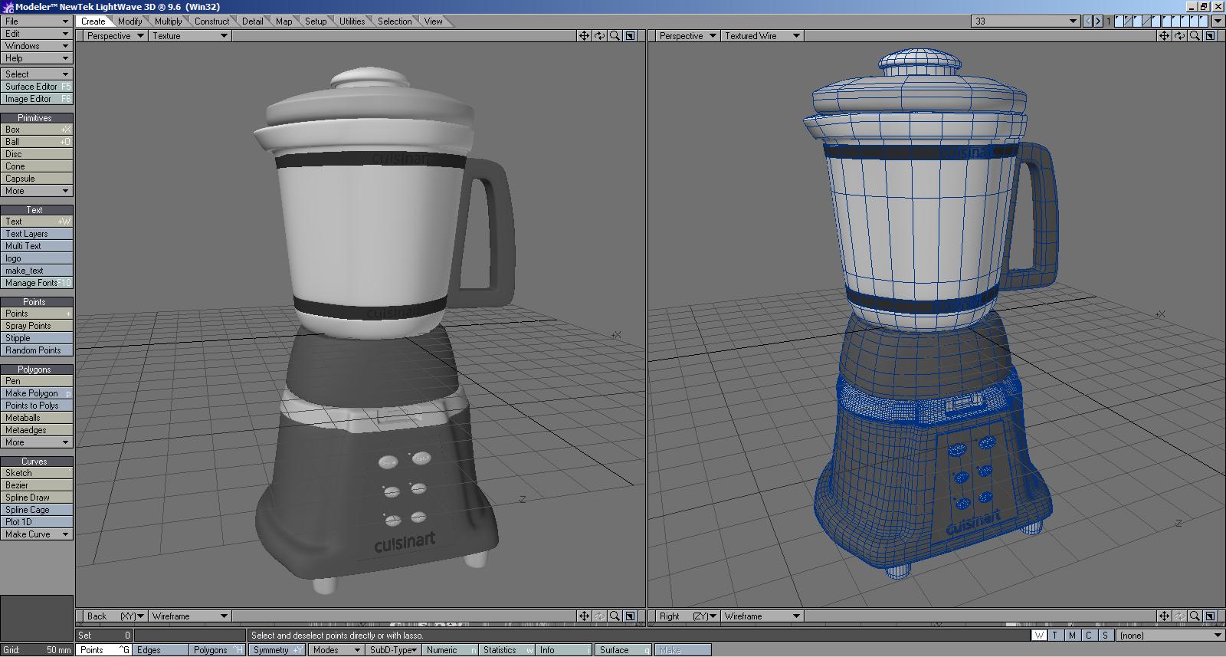Select S selection set mode button
This screenshot has width=1226, height=657.
click(1105, 636)
